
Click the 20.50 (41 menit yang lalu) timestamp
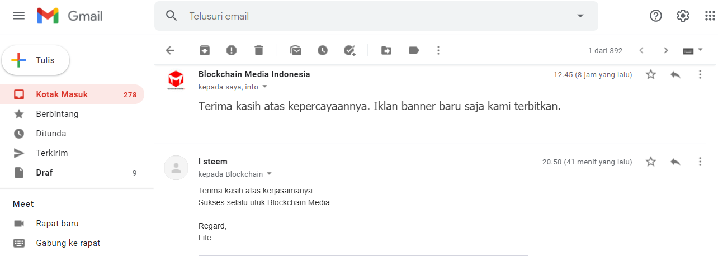pyautogui.click(x=587, y=162)
